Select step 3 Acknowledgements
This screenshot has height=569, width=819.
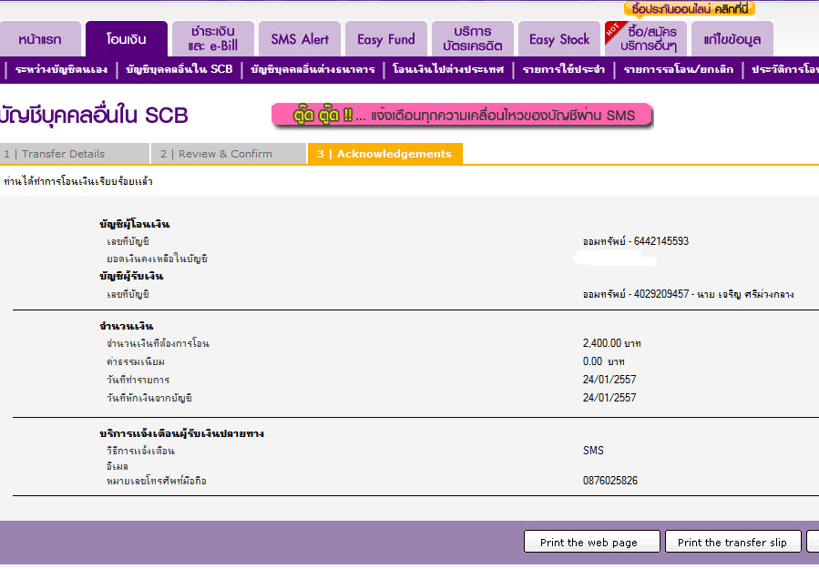[385, 154]
